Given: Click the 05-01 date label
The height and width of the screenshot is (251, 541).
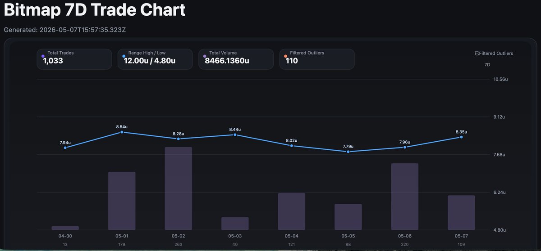Looking at the screenshot, I should 122,236.
